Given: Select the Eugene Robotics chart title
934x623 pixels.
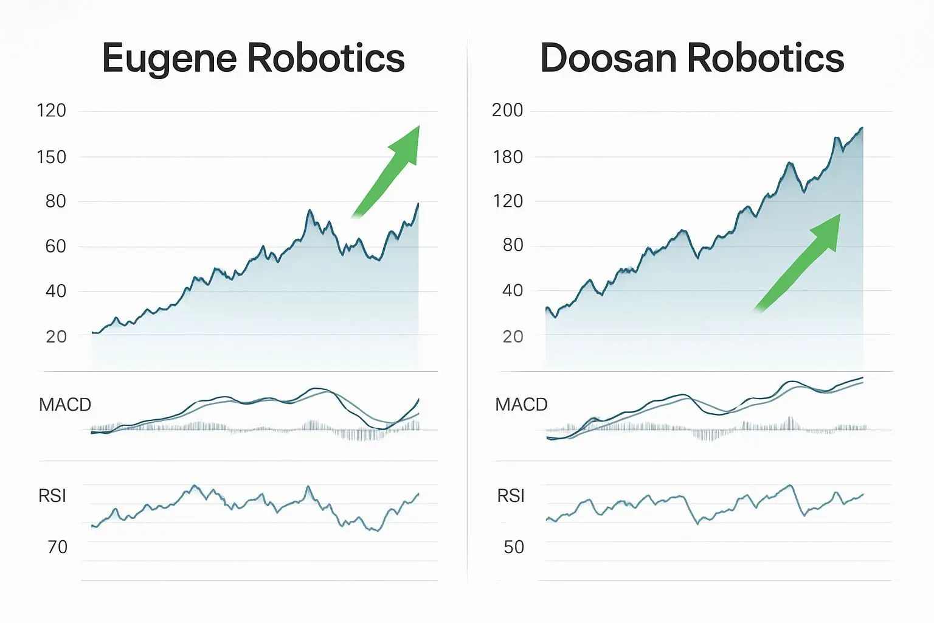Looking at the screenshot, I should 253,58.
